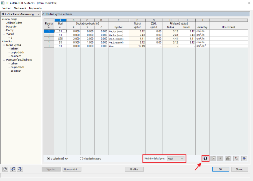The width and height of the screenshot is (253, 181).
Task: Click the Grafika button
Action: [x=134, y=169]
